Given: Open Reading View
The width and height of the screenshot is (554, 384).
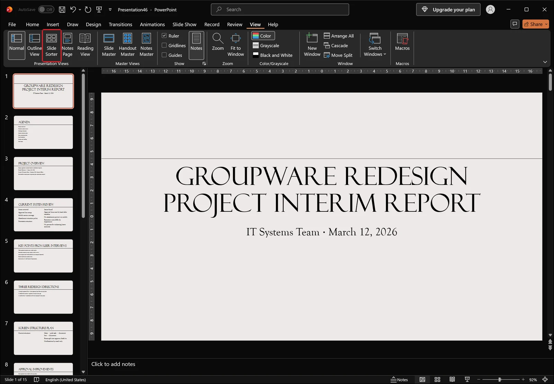Looking at the screenshot, I should pyautogui.click(x=85, y=45).
